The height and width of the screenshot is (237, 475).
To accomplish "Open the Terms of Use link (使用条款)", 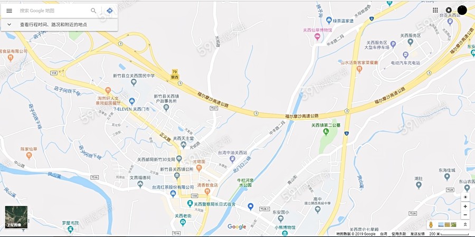I will coord(398,234).
